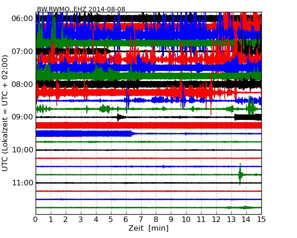Click the x-axis tick label 9
This screenshot has width=297, height=238.
[171, 220]
